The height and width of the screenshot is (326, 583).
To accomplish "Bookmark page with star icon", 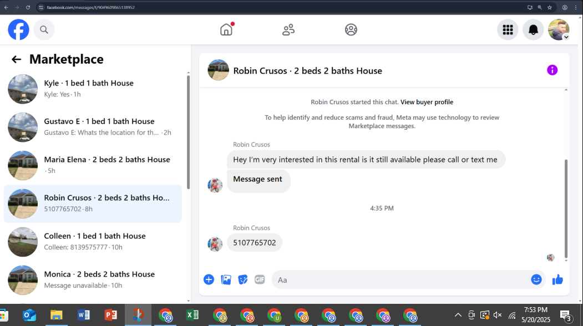I will [x=550, y=7].
